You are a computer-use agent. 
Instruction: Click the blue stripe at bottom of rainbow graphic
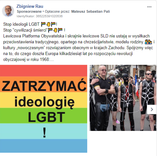(x=43, y=146)
